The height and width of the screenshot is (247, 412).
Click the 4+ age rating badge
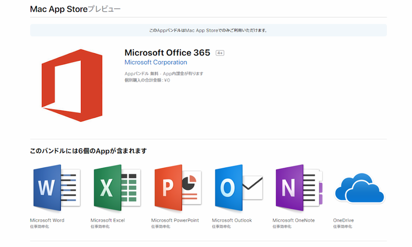(220, 53)
